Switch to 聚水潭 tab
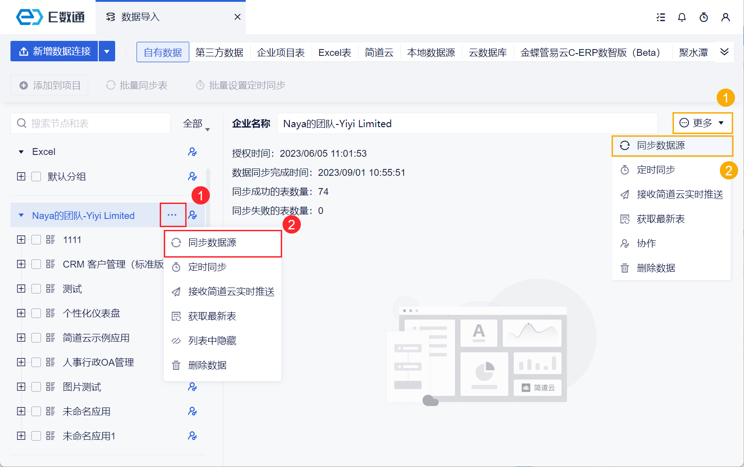This screenshot has height=467, width=744. point(693,52)
